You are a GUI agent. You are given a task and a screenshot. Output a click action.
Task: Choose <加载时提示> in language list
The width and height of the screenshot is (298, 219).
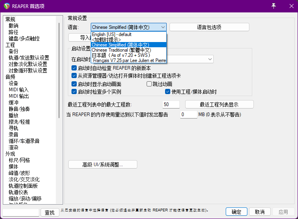pyautogui.click(x=129, y=40)
